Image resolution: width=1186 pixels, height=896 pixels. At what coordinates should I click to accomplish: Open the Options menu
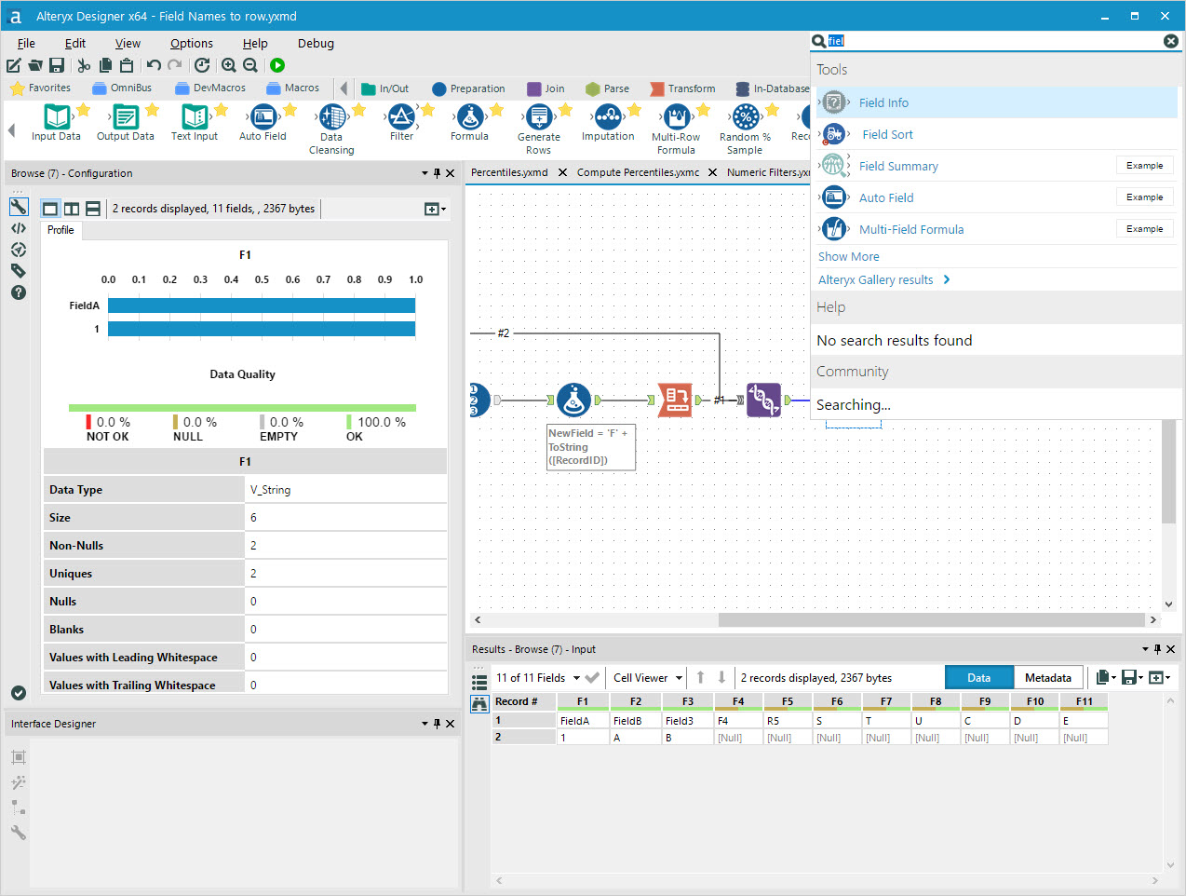[192, 43]
